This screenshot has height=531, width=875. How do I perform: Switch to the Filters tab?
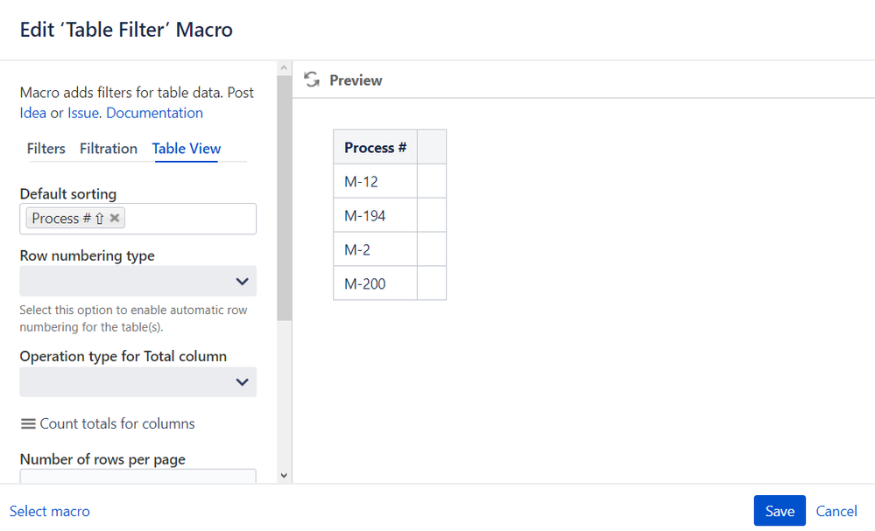tap(46, 149)
